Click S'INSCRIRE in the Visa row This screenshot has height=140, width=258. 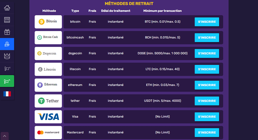coord(207,117)
